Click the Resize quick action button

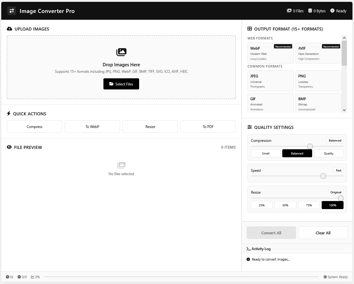point(150,127)
